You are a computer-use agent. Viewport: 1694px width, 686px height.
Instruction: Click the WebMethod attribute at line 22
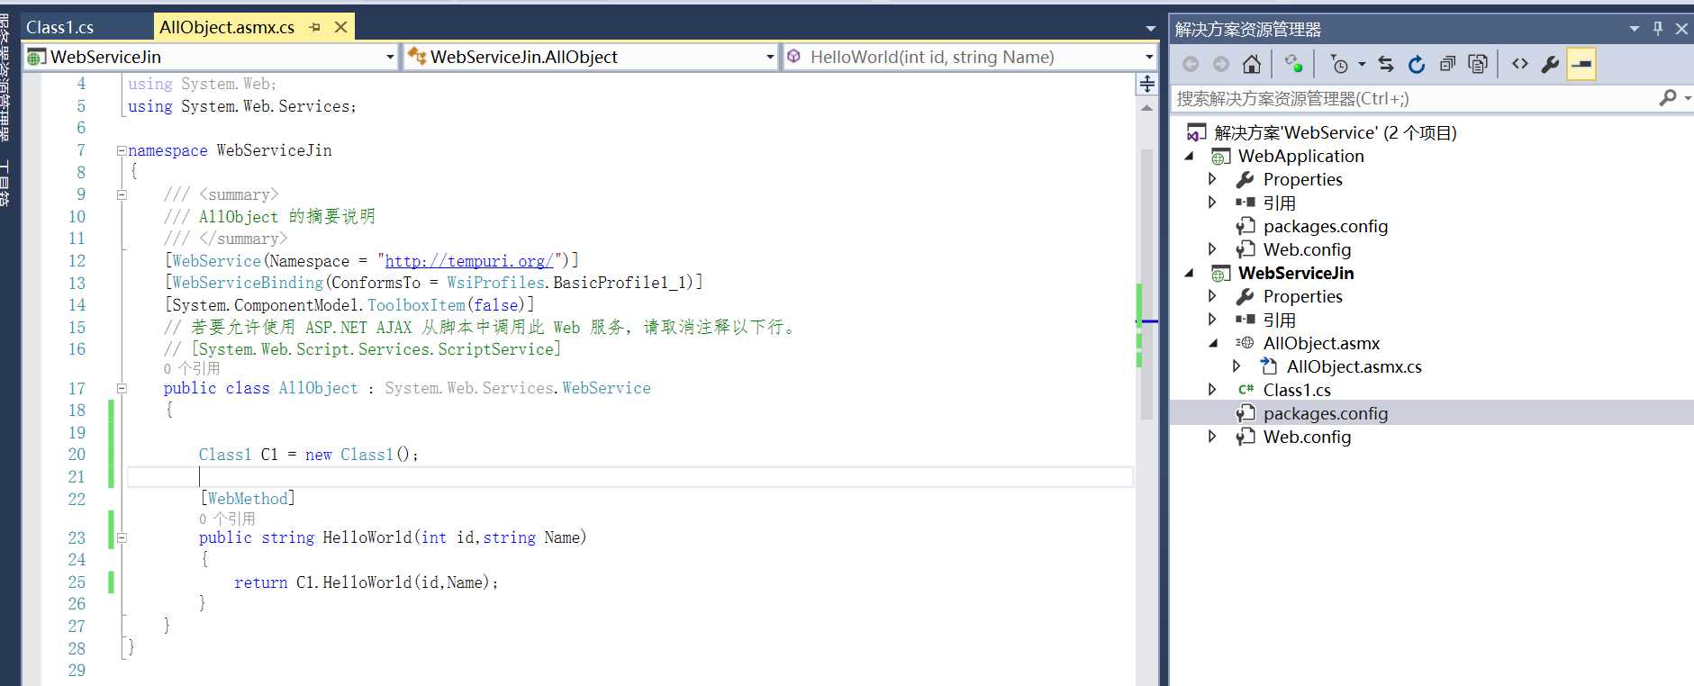click(247, 499)
